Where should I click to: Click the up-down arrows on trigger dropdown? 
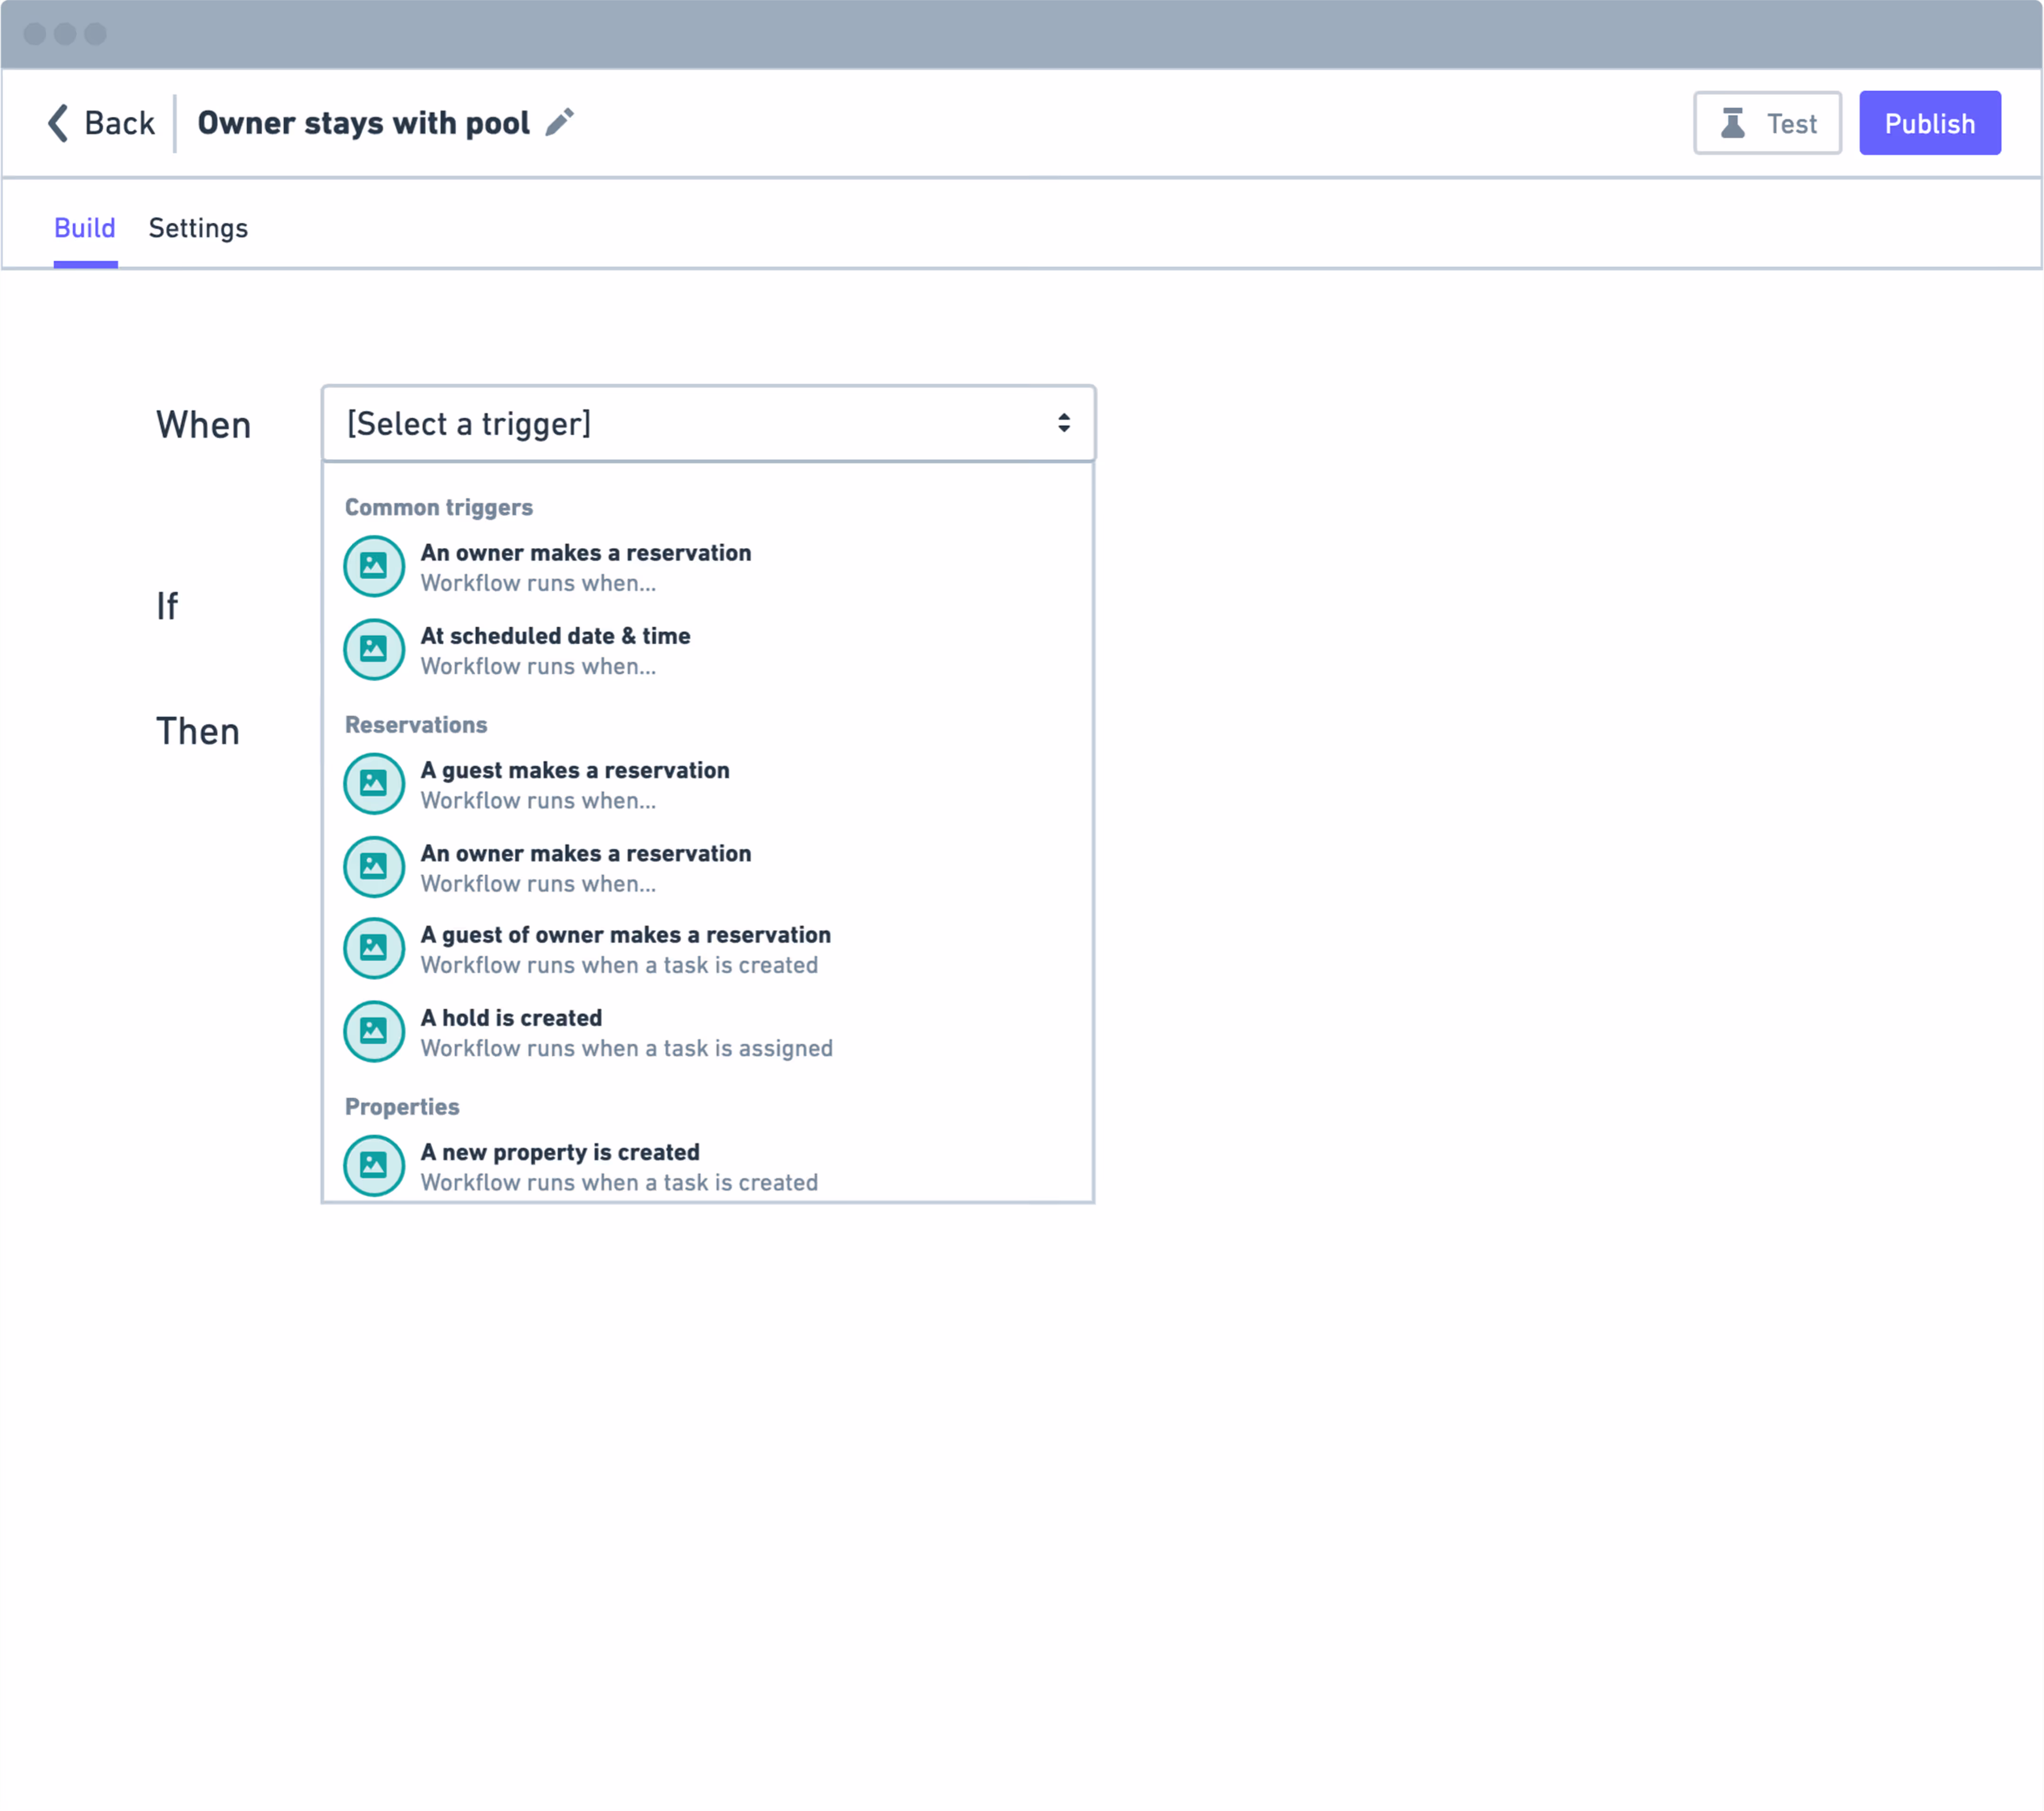1063,423
